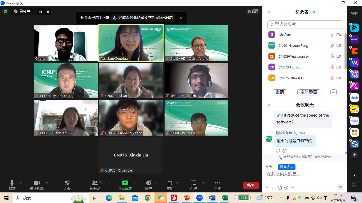Open WeChat from the Windows taskbar
362x203 pixels.
(161, 198)
